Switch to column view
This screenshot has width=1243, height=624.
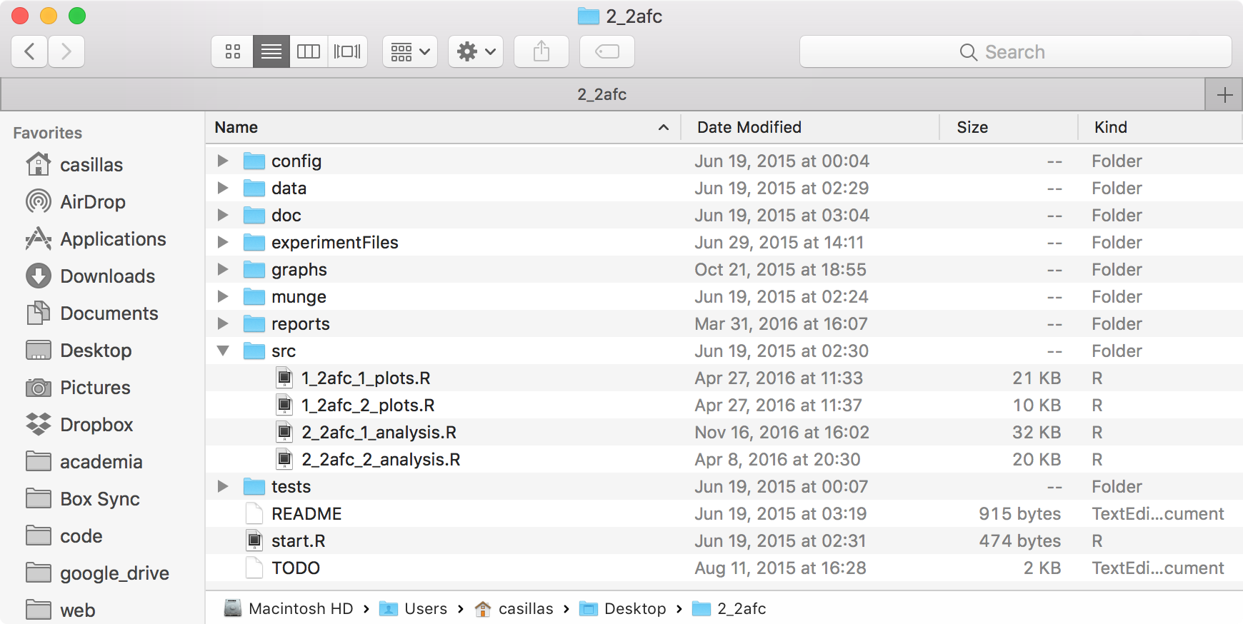[309, 51]
